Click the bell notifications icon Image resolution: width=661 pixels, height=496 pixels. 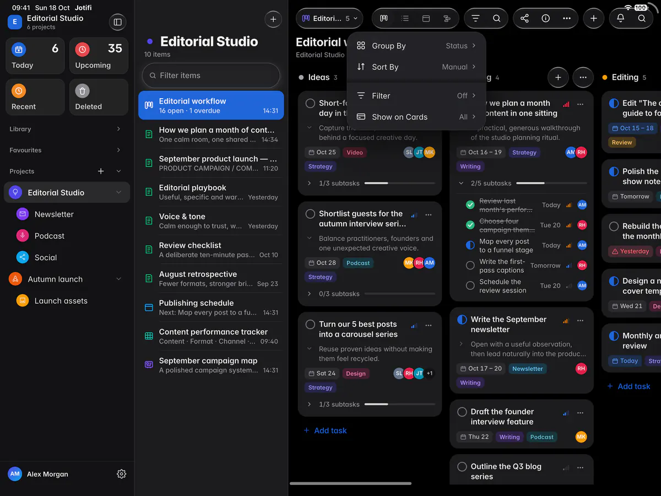click(620, 18)
